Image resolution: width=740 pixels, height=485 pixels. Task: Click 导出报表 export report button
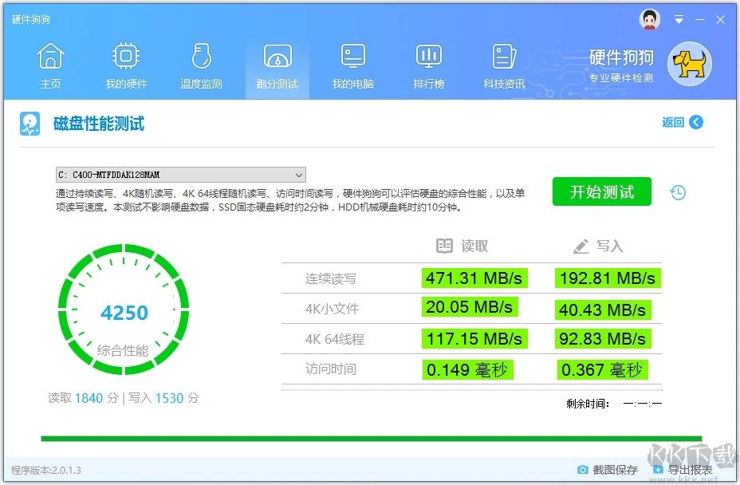pyautogui.click(x=682, y=470)
